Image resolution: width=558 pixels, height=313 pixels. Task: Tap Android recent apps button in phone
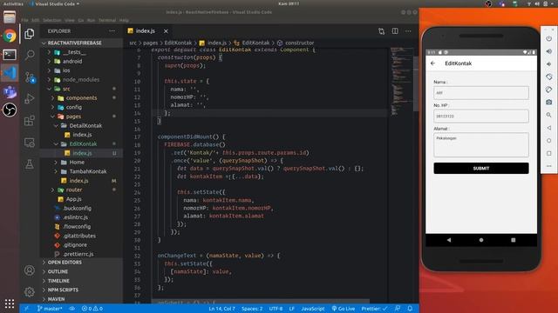tap(514, 240)
